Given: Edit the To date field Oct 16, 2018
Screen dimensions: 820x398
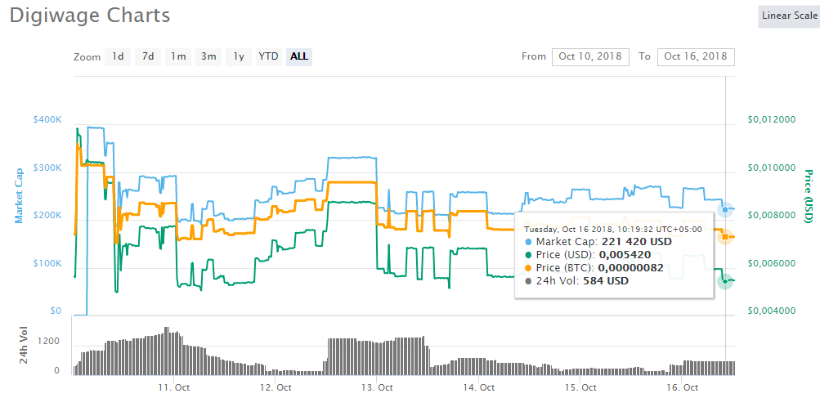Looking at the screenshot, I should click(696, 56).
